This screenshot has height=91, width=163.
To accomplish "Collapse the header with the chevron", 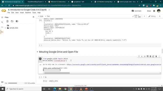I will [x=160, y=16].
